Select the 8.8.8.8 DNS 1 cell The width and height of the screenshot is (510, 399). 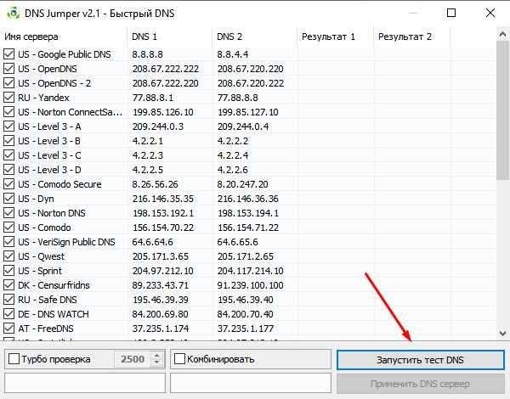(147, 54)
